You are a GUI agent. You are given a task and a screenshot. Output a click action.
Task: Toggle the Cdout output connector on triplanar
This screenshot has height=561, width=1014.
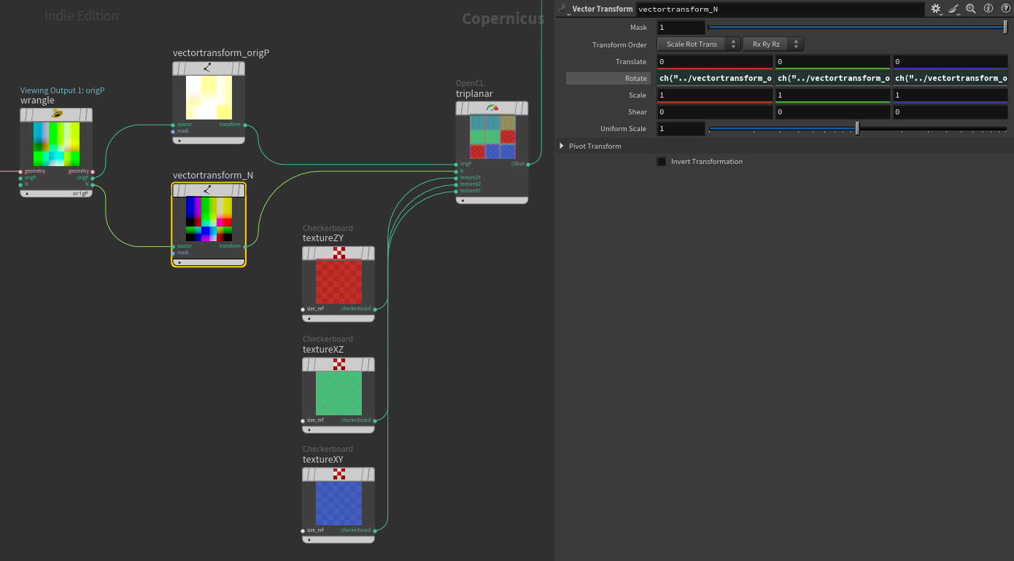pyautogui.click(x=528, y=164)
